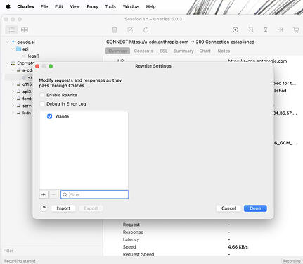Toggle Debug in Error Log checkbox
Image resolution: width=303 pixels, height=264 pixels.
coord(42,103)
